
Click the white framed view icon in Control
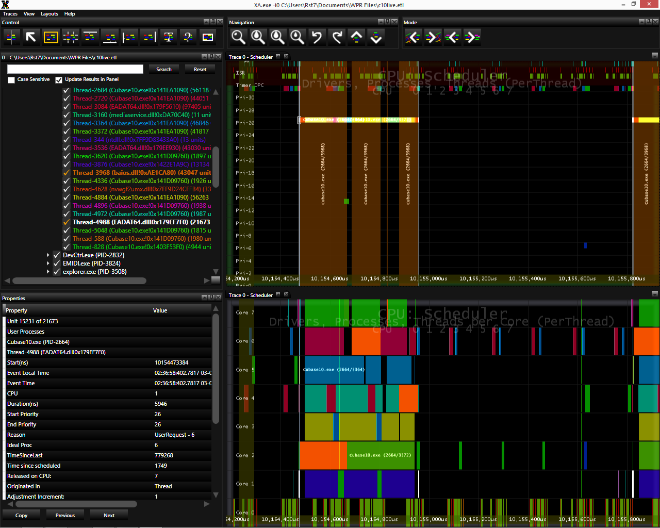tap(207, 37)
